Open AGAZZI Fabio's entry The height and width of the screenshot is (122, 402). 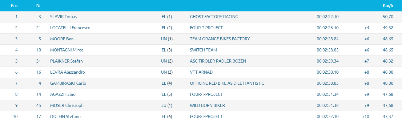pyautogui.click(x=63, y=94)
